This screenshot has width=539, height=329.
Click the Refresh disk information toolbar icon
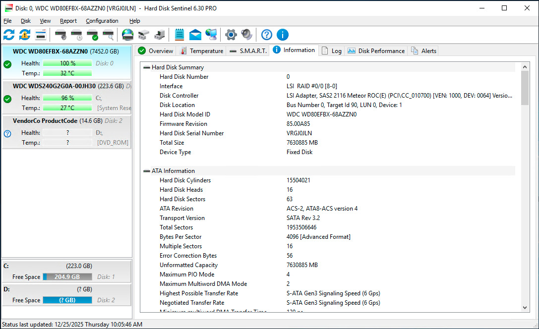tap(9, 35)
